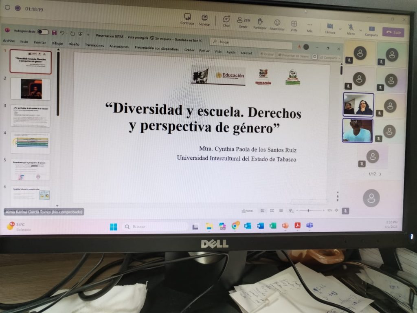Click the Windows taskbar Buscar search box
Screen dimensions: 417x313
click(x=155, y=227)
